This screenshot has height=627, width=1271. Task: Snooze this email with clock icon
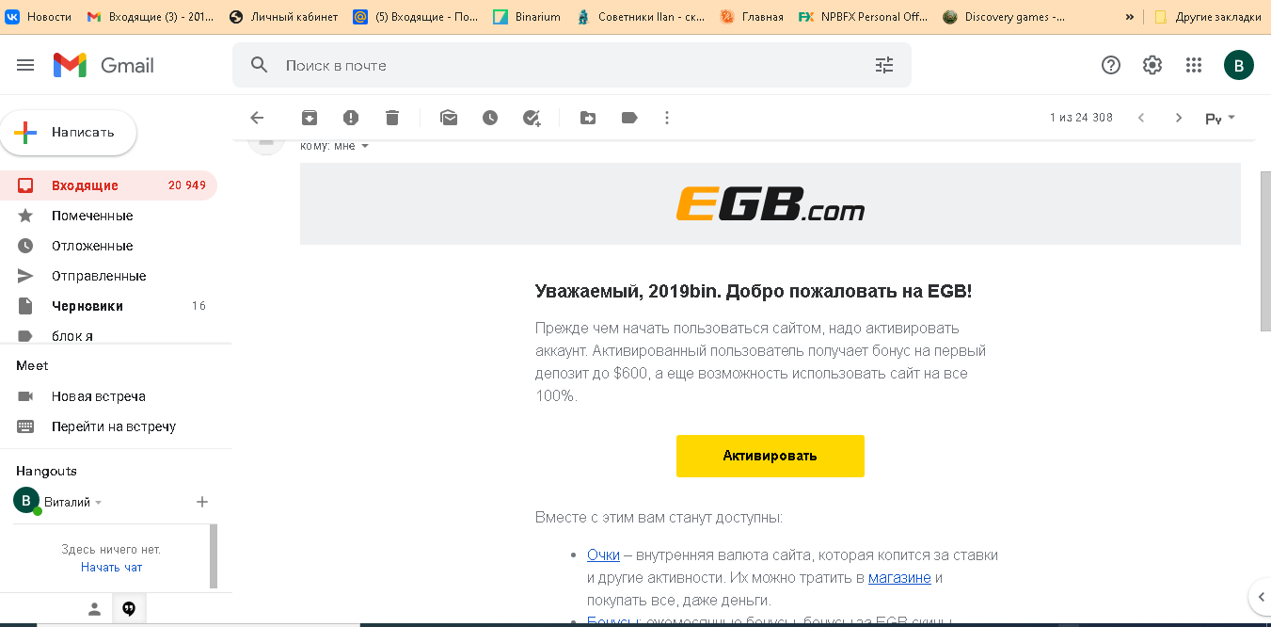coord(490,118)
